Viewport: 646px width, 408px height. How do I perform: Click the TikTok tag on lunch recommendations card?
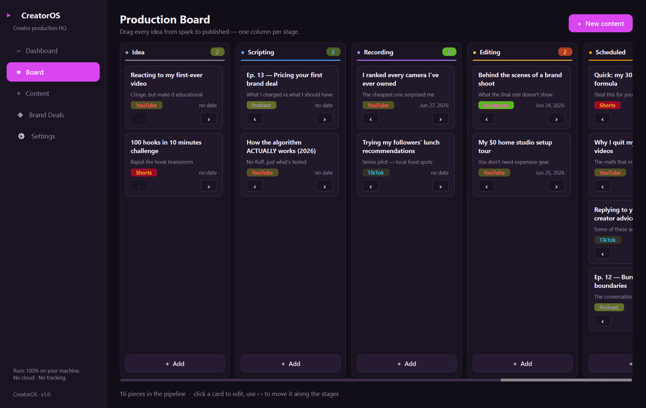(x=376, y=173)
